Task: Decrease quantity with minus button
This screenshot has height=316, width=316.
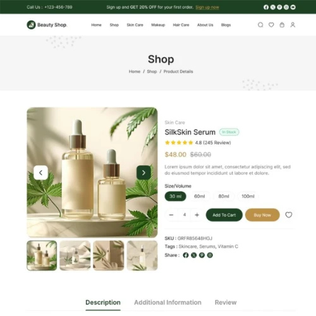Action: click(171, 215)
